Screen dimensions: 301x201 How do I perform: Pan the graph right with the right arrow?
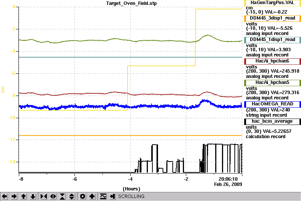14,196
